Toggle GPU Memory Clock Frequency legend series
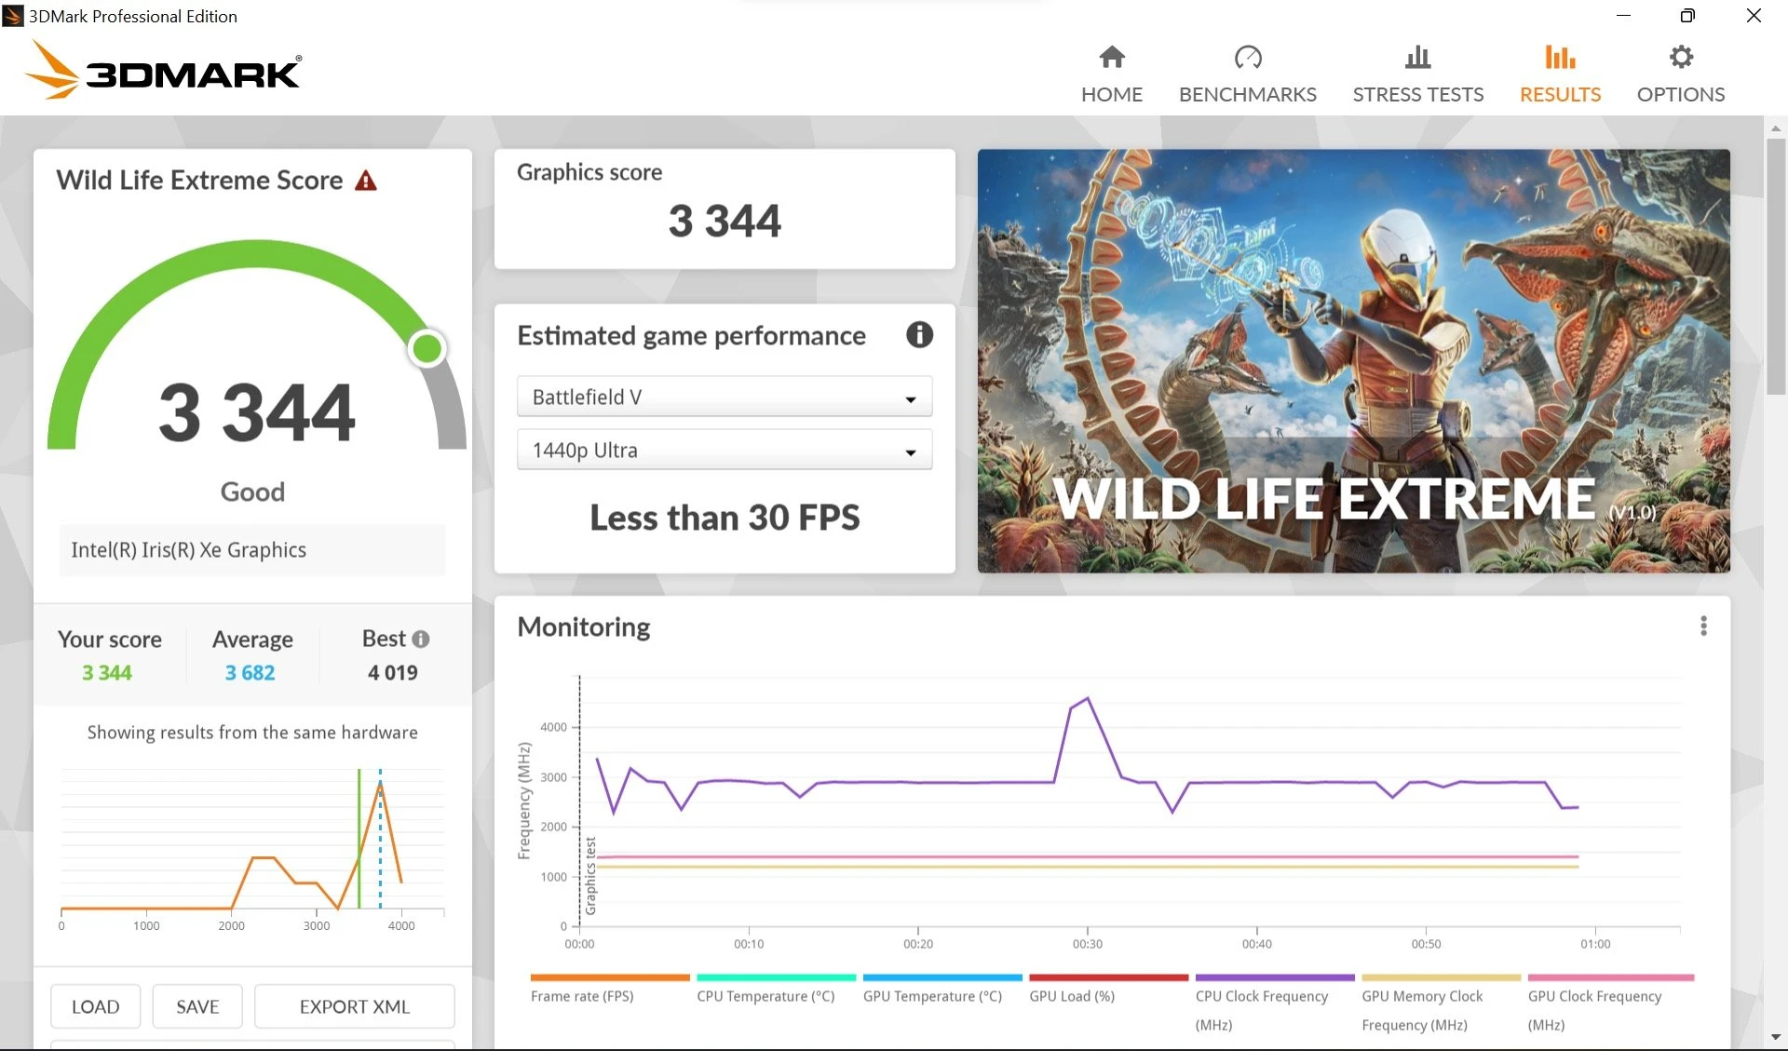Screen dimensions: 1788x1051 [1422, 1010]
